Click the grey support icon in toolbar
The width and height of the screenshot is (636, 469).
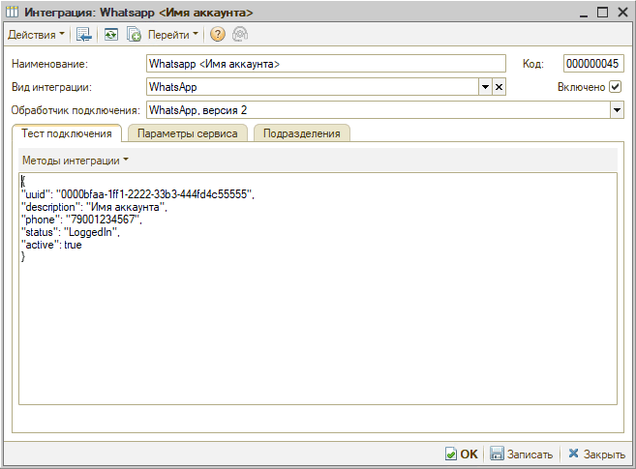[238, 35]
